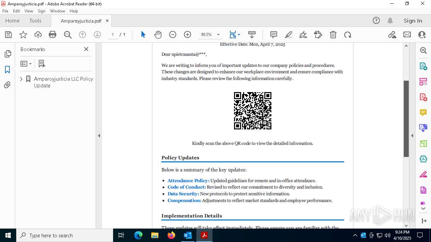Open the edit stamp tool in the toolbar

click(x=318, y=35)
